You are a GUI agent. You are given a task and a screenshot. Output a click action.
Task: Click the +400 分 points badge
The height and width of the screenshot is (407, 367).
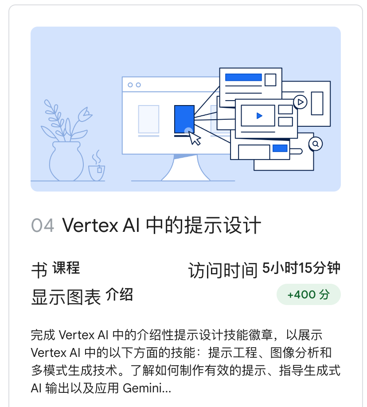click(308, 294)
